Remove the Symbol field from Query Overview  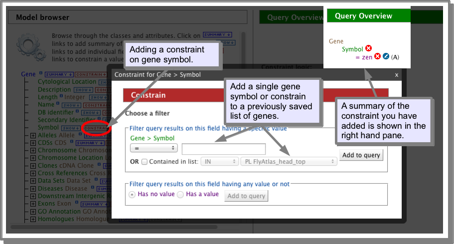click(368, 48)
